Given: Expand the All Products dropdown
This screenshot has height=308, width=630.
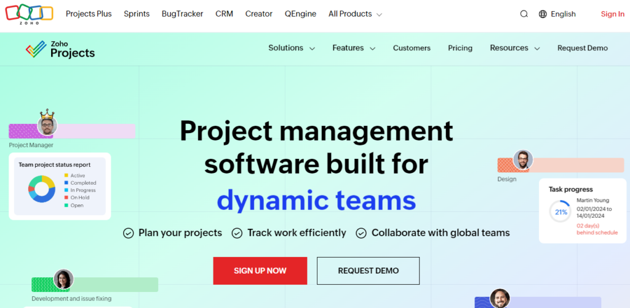Looking at the screenshot, I should pyautogui.click(x=355, y=14).
